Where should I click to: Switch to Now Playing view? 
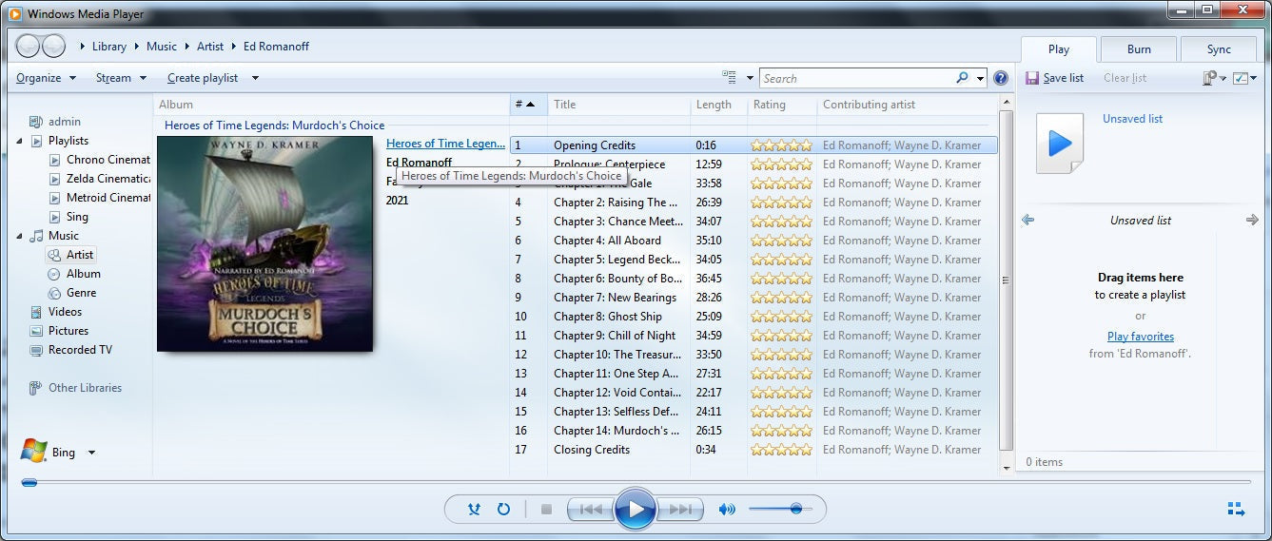pyautogui.click(x=1236, y=510)
